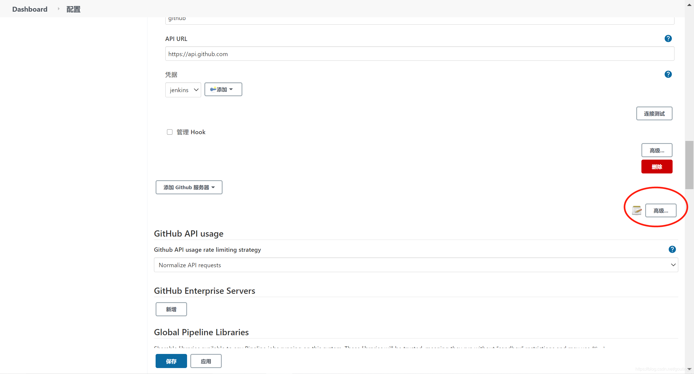The image size is (694, 374).
Task: Open help for GitHub API usage rate limiting strategy
Action: coord(672,249)
